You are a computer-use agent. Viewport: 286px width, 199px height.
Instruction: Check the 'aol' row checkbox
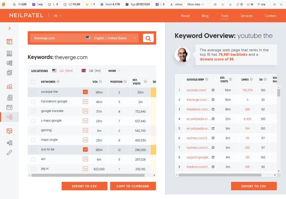[x=33, y=159]
